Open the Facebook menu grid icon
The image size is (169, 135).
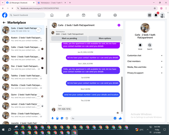(149, 15)
